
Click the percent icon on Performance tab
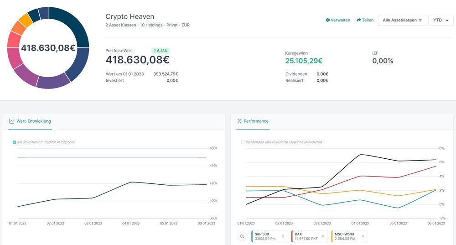[239, 121]
